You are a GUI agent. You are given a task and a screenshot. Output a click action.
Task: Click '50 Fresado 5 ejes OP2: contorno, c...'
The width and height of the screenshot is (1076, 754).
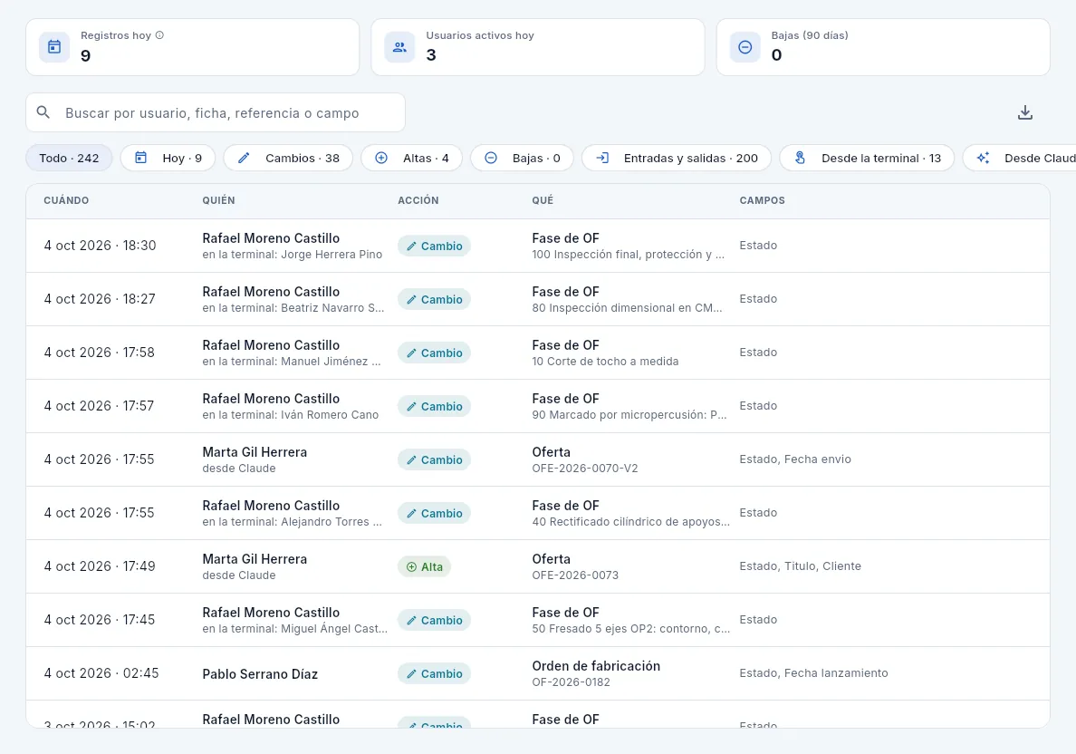[x=630, y=629]
